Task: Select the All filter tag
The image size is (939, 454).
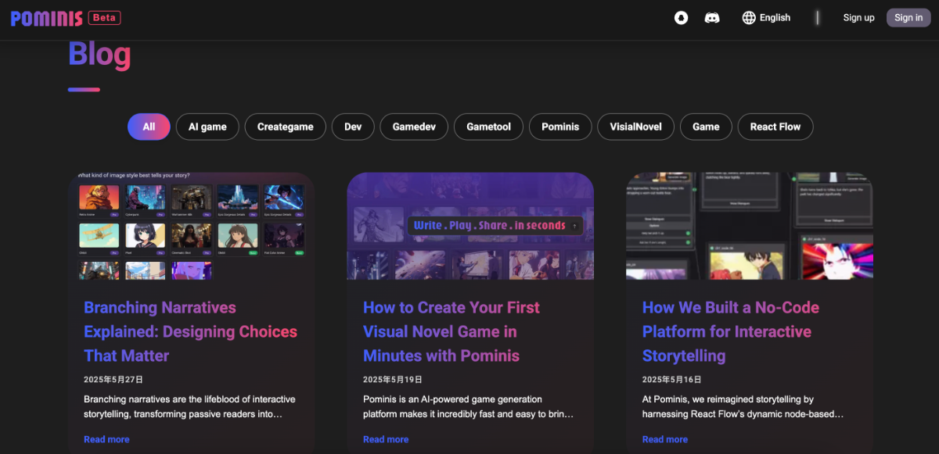Action: [149, 127]
